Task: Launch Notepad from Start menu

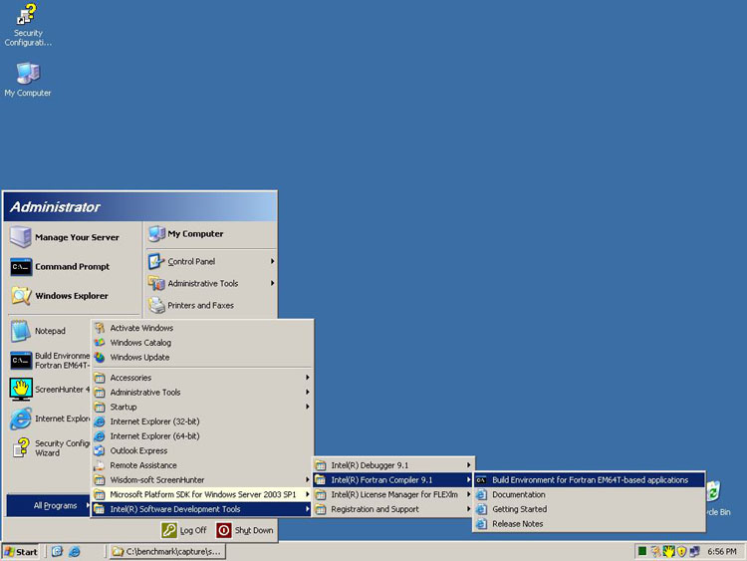Action: pyautogui.click(x=49, y=331)
